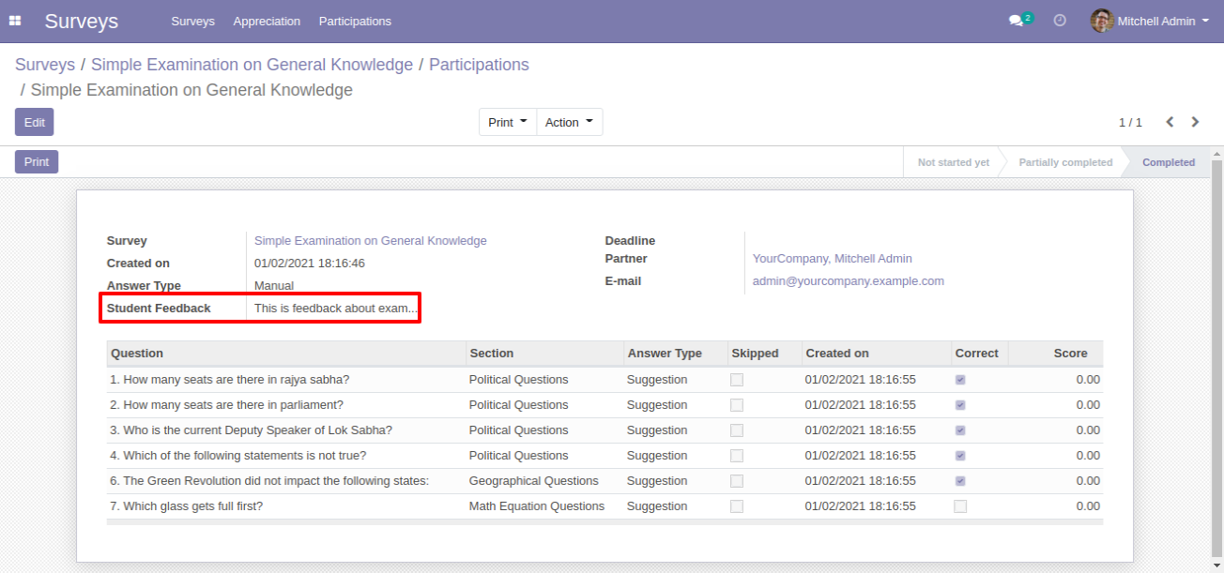Click the Answer Type value Manual
Viewport: 1224px width, 573px height.
click(x=274, y=286)
